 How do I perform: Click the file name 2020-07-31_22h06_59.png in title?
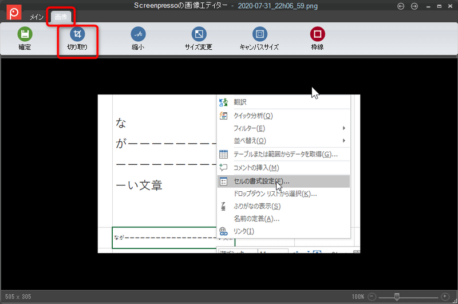278,6
